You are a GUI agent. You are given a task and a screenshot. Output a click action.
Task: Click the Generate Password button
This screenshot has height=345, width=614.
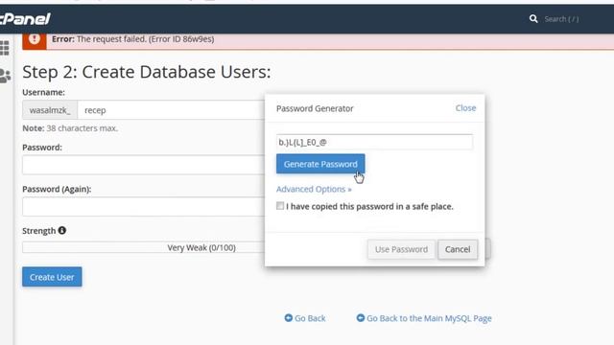[320, 164]
